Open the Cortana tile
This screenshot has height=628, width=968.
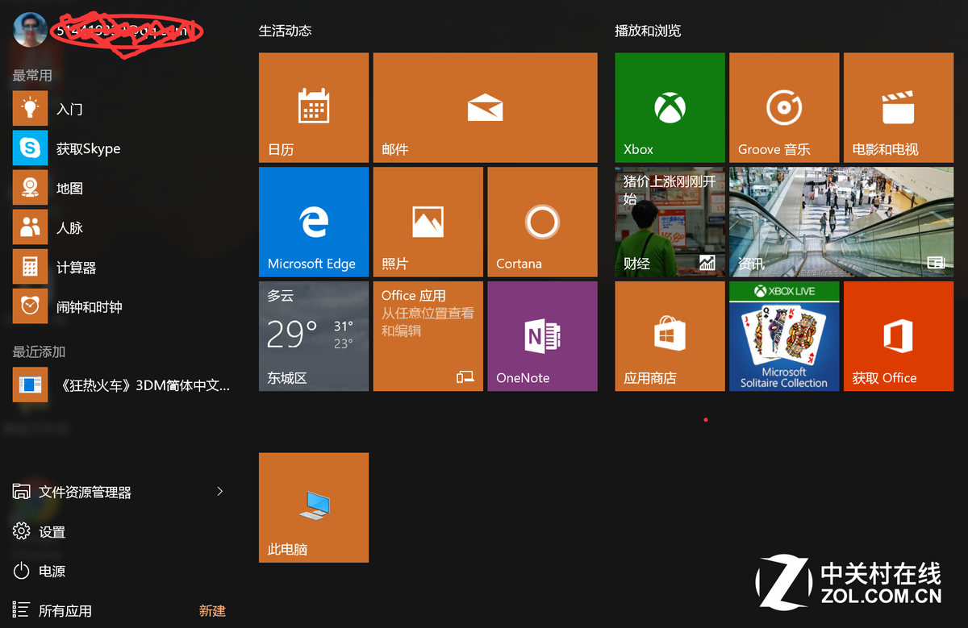(x=543, y=223)
